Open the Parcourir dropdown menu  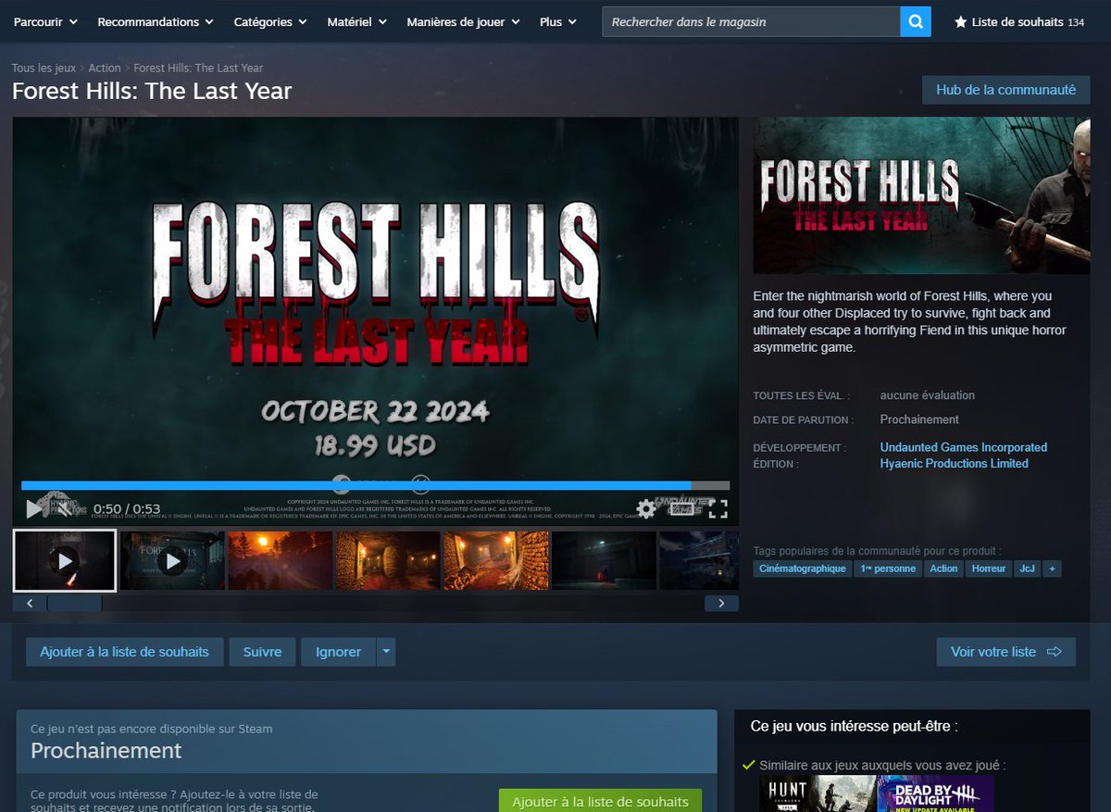click(45, 21)
